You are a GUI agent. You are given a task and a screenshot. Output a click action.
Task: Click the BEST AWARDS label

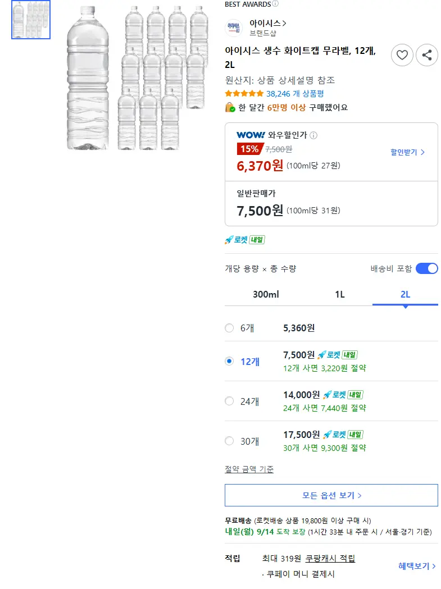coord(248,4)
